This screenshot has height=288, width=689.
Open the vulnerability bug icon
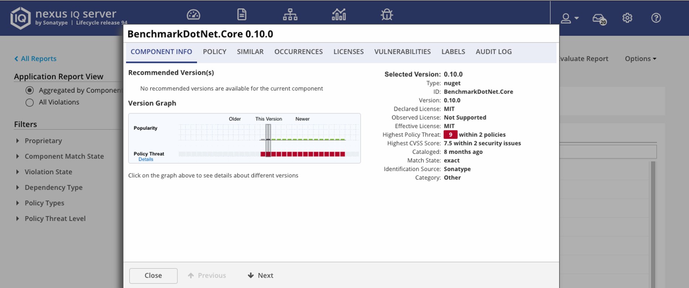pos(387,15)
